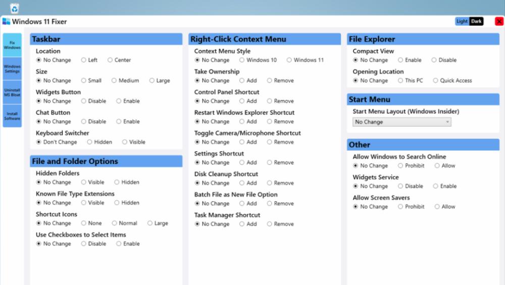Click the Windows 11 Fixer logo icon
This screenshot has width=505, height=285.
click(x=6, y=22)
